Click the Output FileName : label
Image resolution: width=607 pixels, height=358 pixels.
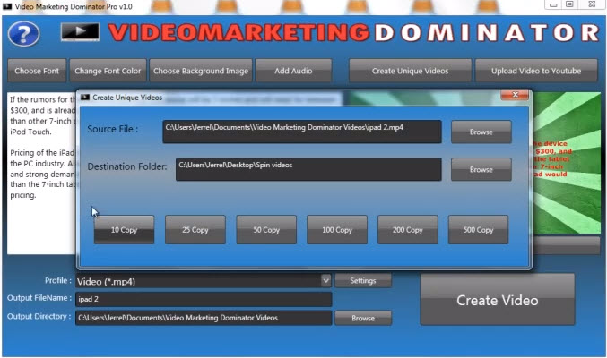pos(39,298)
